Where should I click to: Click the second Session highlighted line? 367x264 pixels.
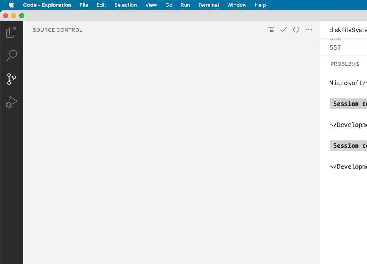click(348, 145)
